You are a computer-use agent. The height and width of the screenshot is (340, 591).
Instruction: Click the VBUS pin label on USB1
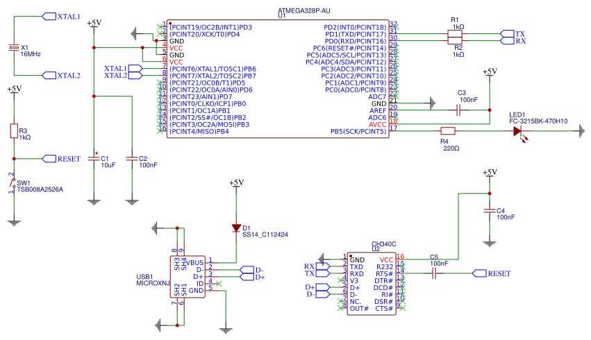[x=195, y=263]
